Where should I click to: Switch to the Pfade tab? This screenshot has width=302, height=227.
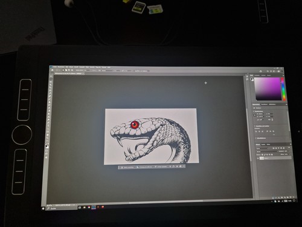click(x=268, y=144)
